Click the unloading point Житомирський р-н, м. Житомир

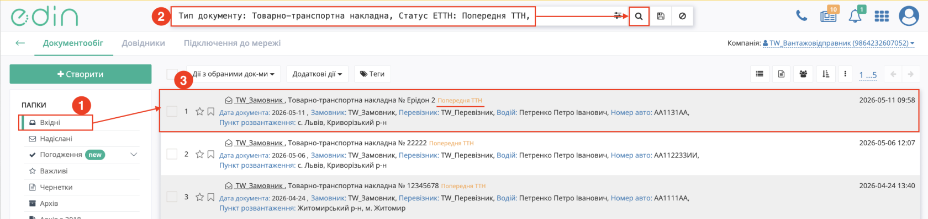click(x=351, y=208)
